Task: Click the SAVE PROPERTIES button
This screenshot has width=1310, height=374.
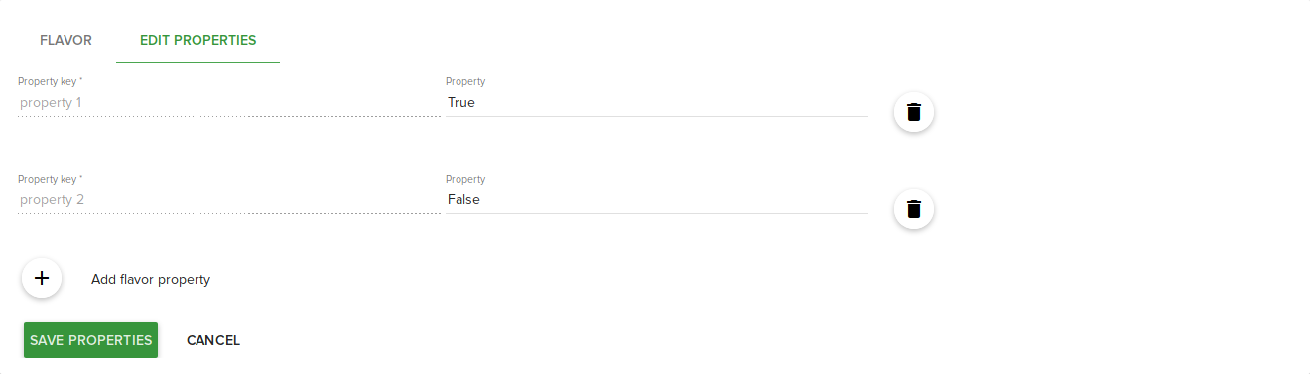Action: [x=90, y=340]
